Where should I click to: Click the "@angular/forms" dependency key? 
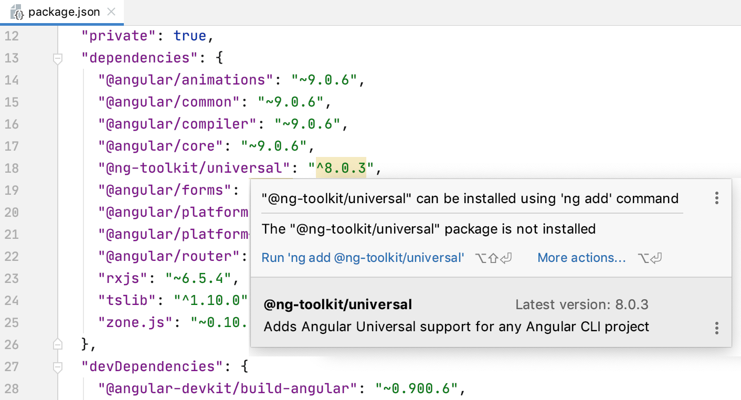[x=164, y=190]
